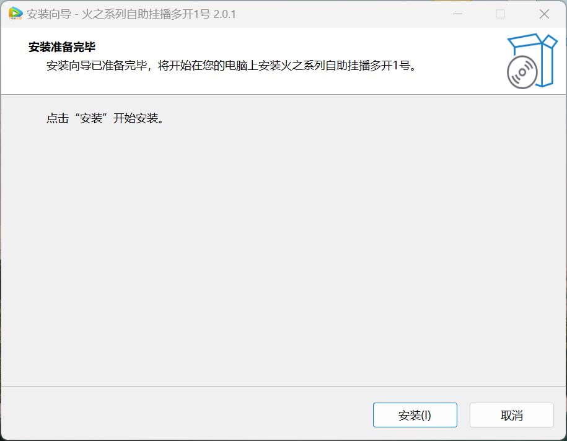Click the 安装向导已准备完毕 description line
This screenshot has width=567, height=441.
point(232,66)
